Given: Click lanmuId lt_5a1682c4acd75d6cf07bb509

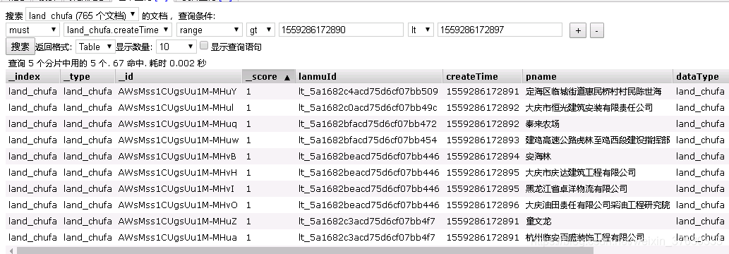Looking at the screenshot, I should point(368,92).
